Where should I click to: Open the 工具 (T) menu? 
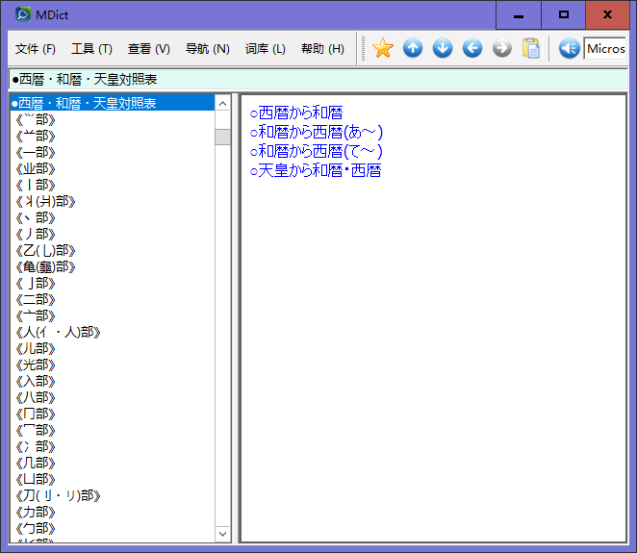tap(91, 49)
